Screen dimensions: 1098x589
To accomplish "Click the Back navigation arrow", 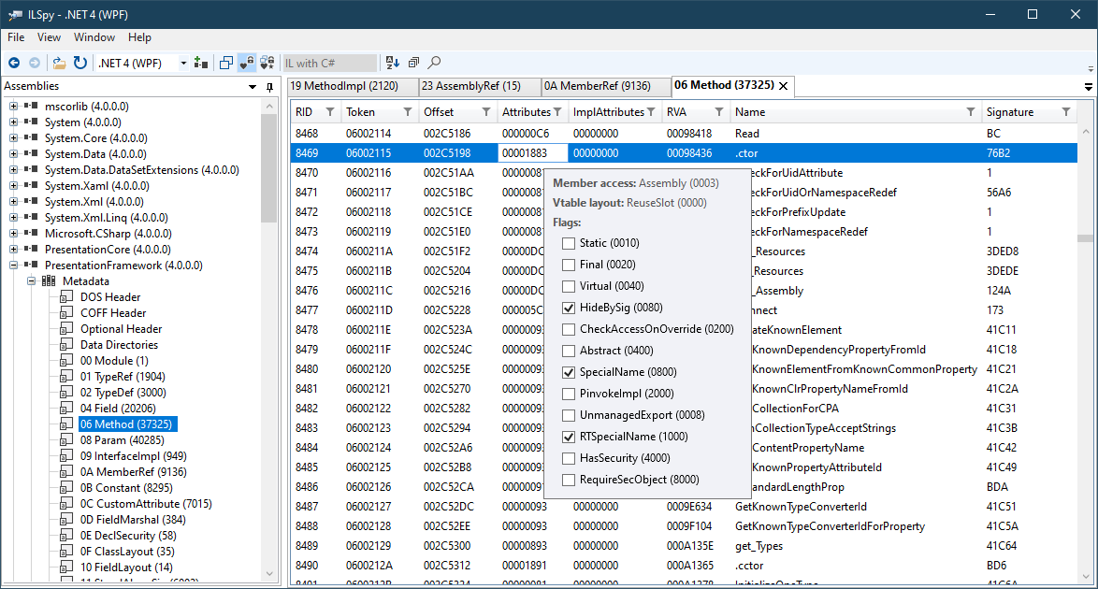I will pos(14,63).
